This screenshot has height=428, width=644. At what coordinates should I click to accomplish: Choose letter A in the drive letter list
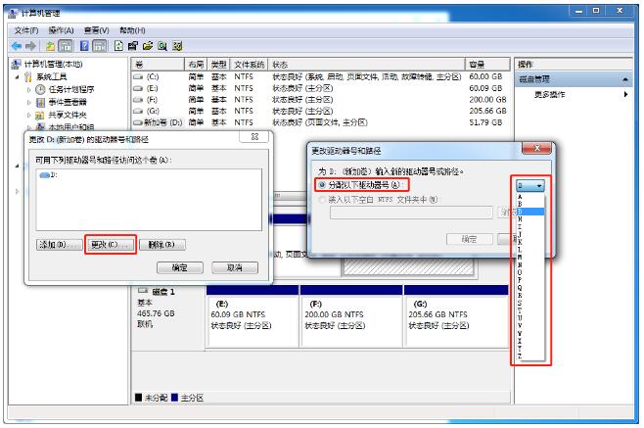530,197
